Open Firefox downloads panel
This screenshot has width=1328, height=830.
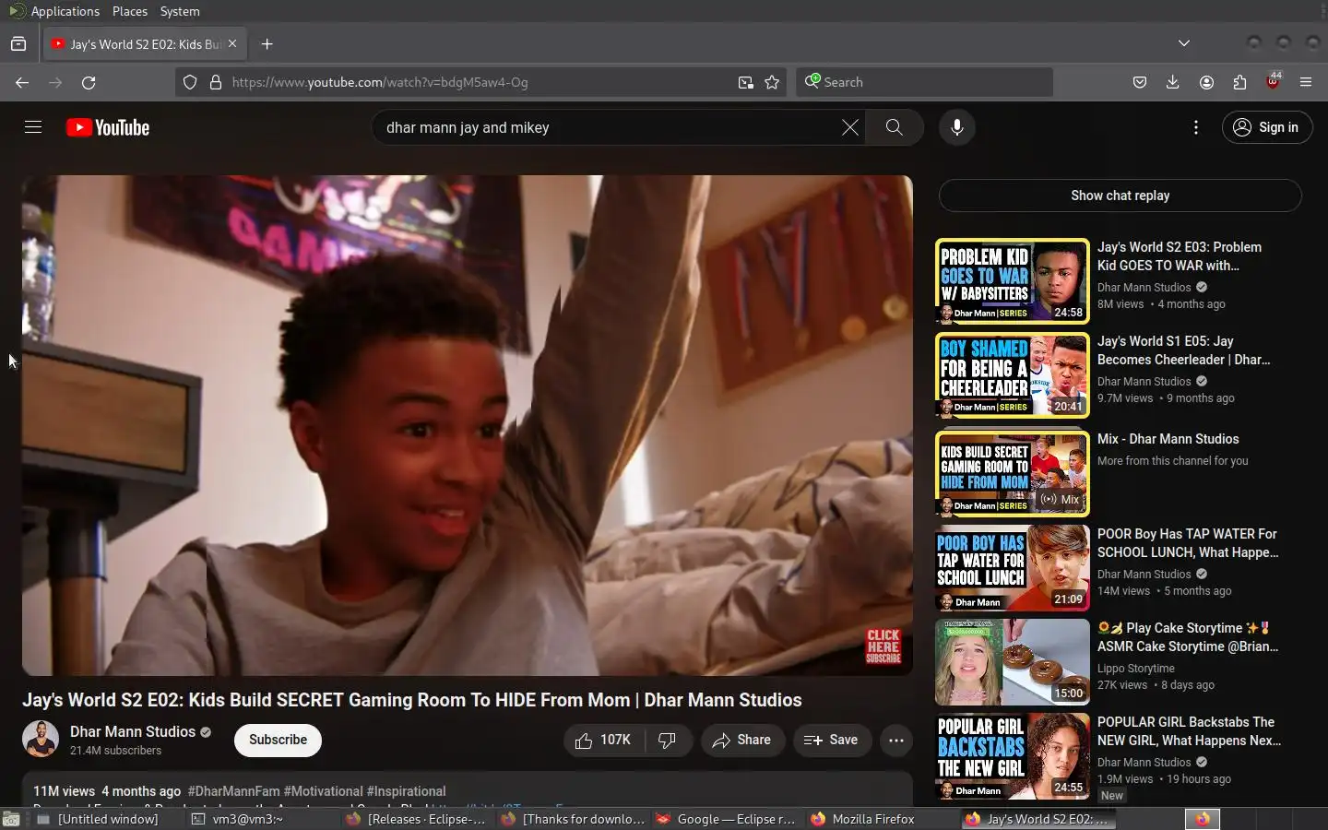pyautogui.click(x=1173, y=82)
